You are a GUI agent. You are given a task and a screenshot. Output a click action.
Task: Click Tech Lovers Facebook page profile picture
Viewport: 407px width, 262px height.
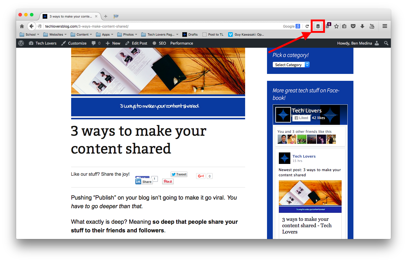[283, 114]
